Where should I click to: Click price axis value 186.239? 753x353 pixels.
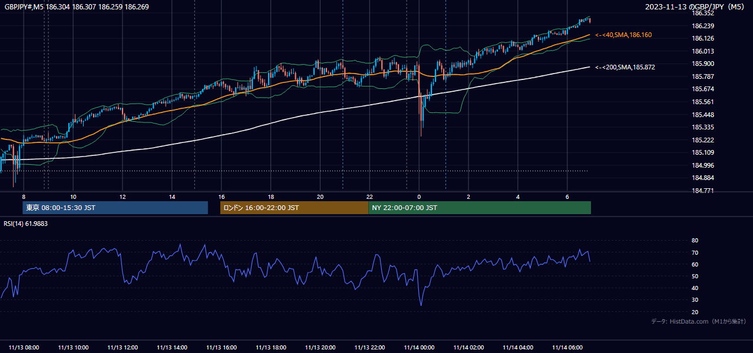[703, 26]
